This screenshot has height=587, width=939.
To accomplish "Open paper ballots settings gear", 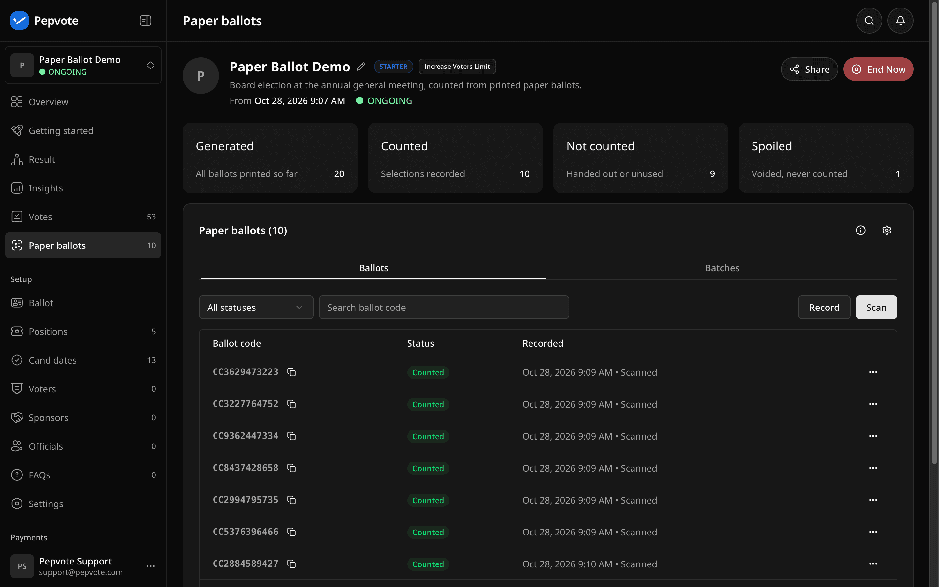I will (x=887, y=230).
